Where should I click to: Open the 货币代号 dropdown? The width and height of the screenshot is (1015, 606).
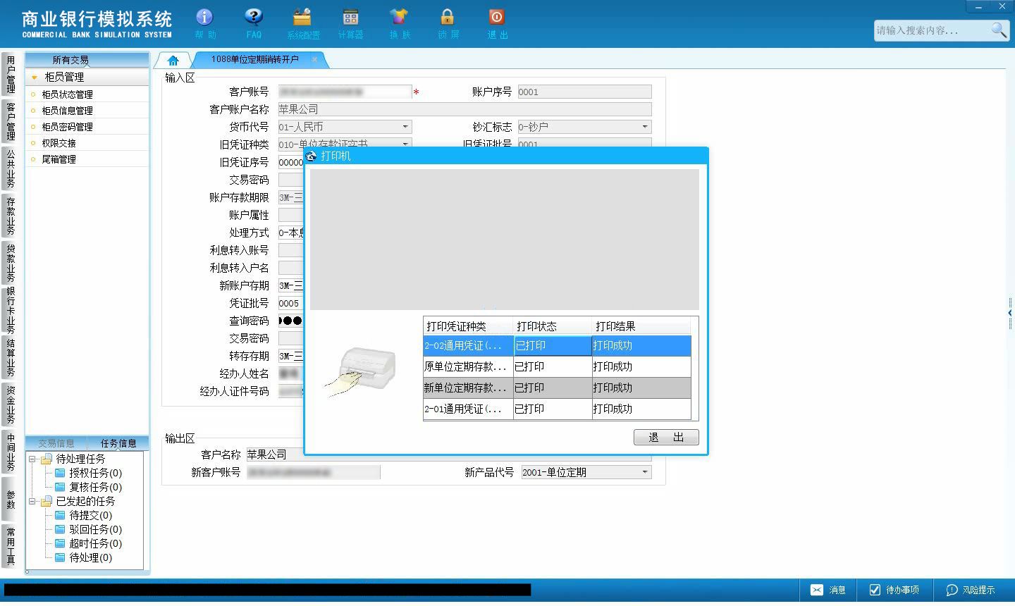405,127
